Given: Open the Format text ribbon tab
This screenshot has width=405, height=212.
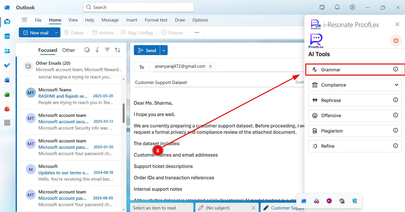Looking at the screenshot, I should tap(156, 20).
